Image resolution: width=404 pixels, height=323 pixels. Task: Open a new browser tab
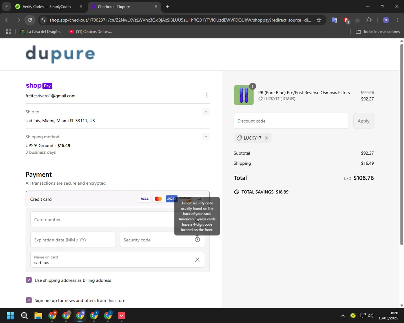click(x=168, y=6)
